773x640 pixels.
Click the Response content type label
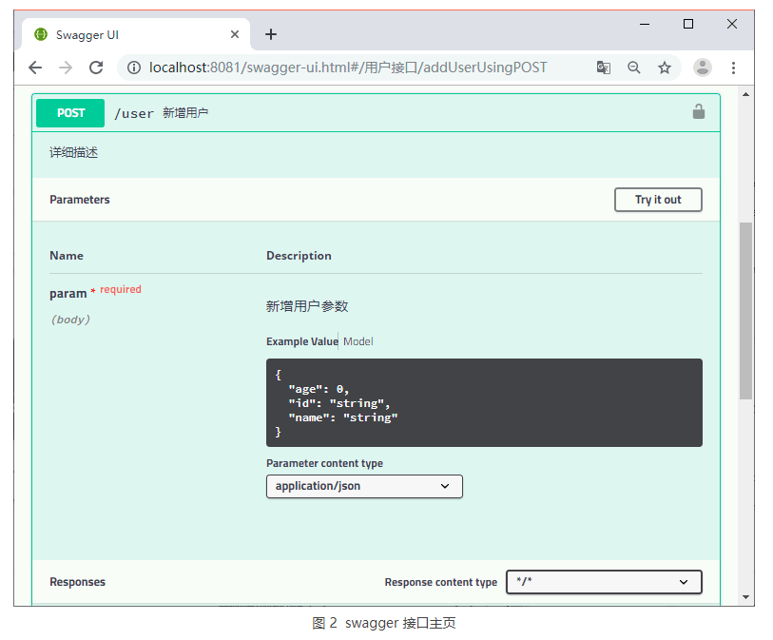pyautogui.click(x=441, y=582)
